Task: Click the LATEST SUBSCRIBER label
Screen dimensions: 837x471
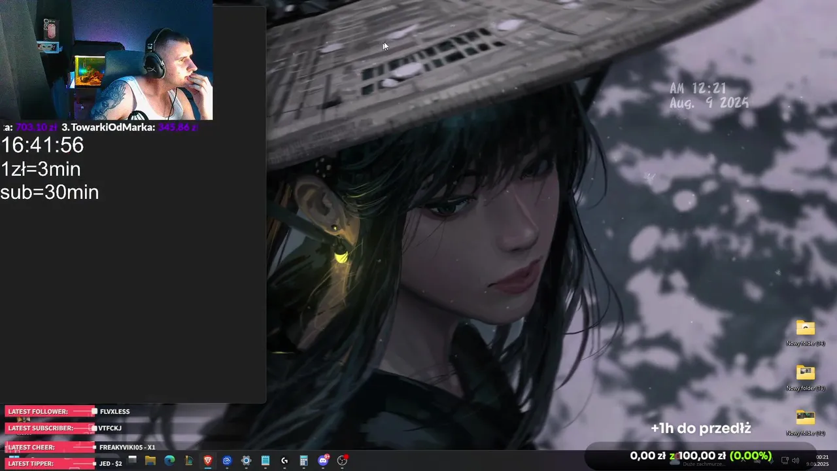Action: click(41, 428)
